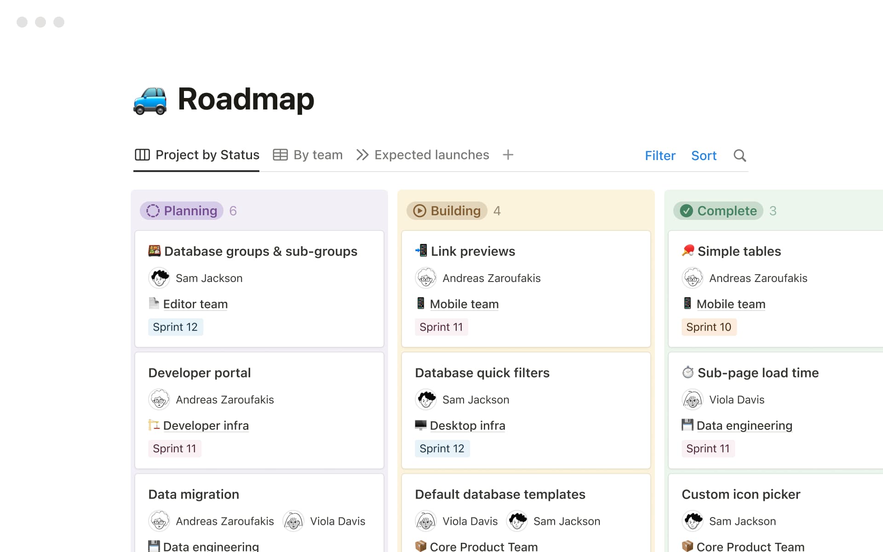Open the Filter options

tap(660, 155)
